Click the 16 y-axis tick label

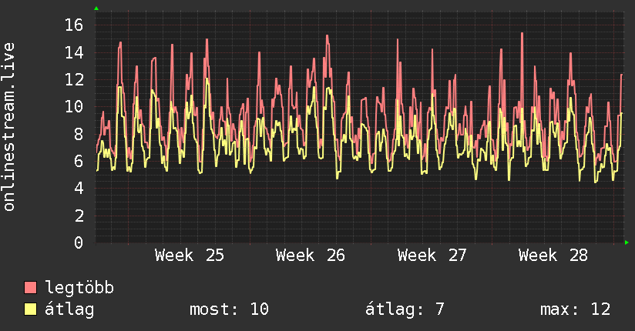(74, 25)
